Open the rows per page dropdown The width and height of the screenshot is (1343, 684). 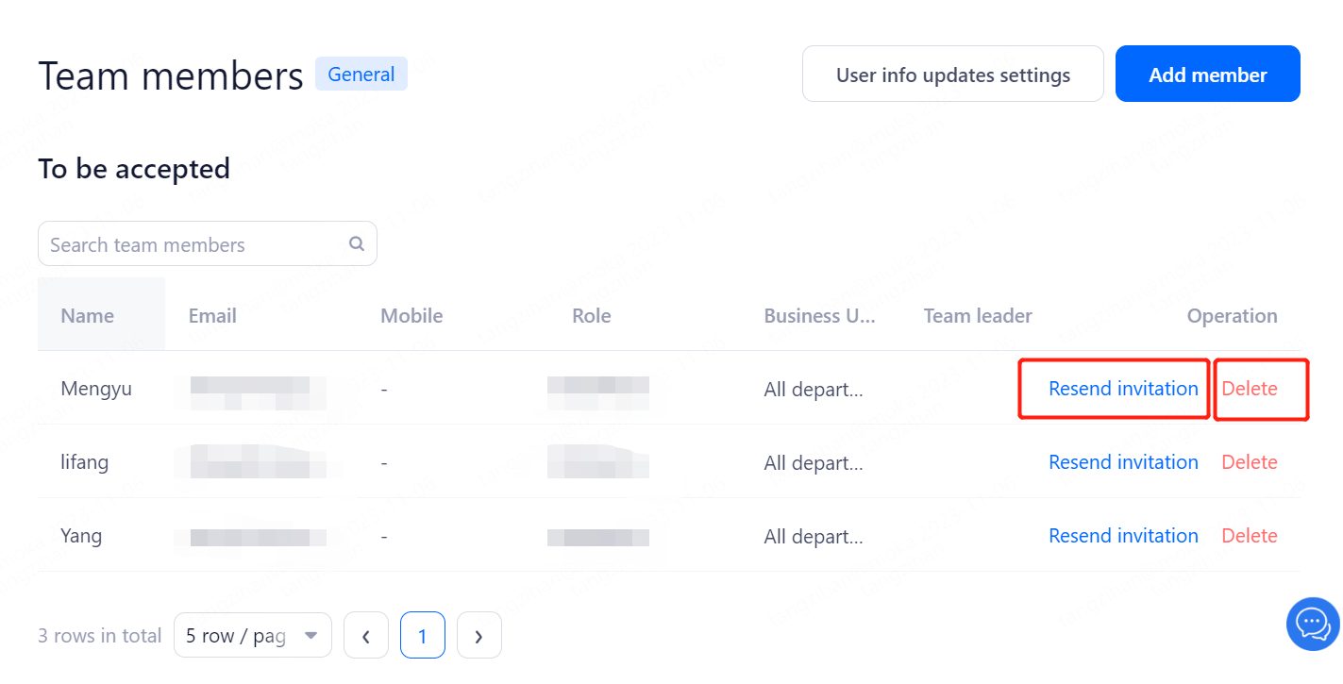click(252, 636)
